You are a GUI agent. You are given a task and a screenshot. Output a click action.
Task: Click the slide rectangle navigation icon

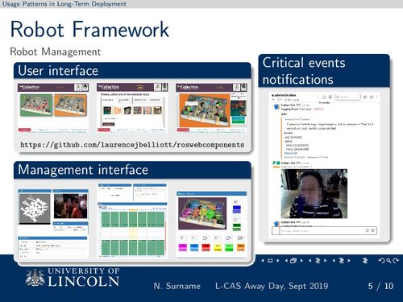coord(270,260)
